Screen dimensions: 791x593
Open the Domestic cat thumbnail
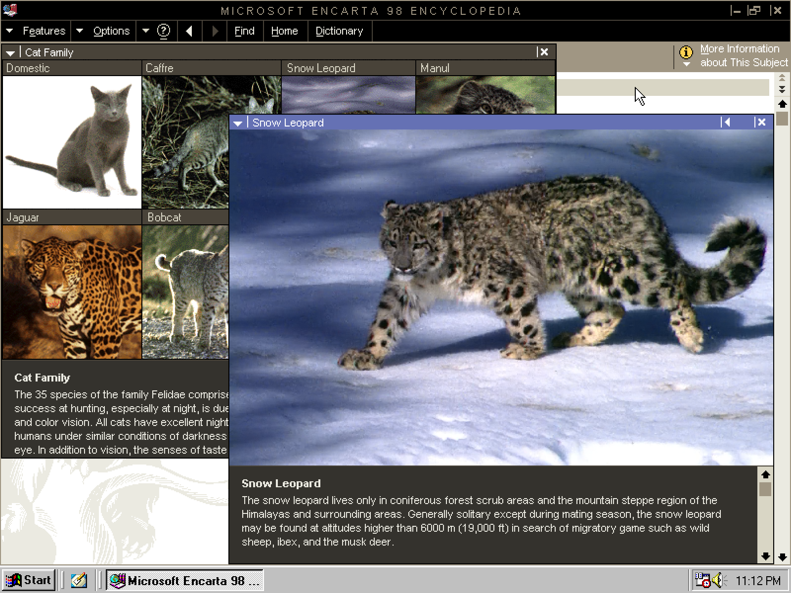click(x=72, y=142)
